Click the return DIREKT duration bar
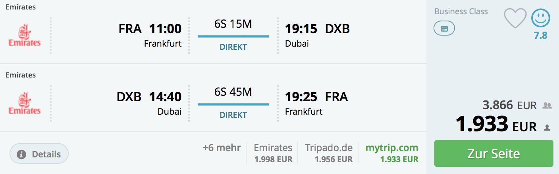 [x=233, y=104]
